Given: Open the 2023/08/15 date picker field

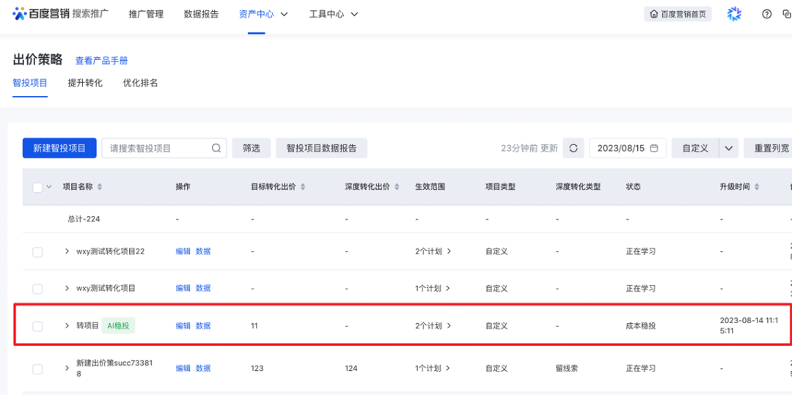Looking at the screenshot, I should pos(627,148).
